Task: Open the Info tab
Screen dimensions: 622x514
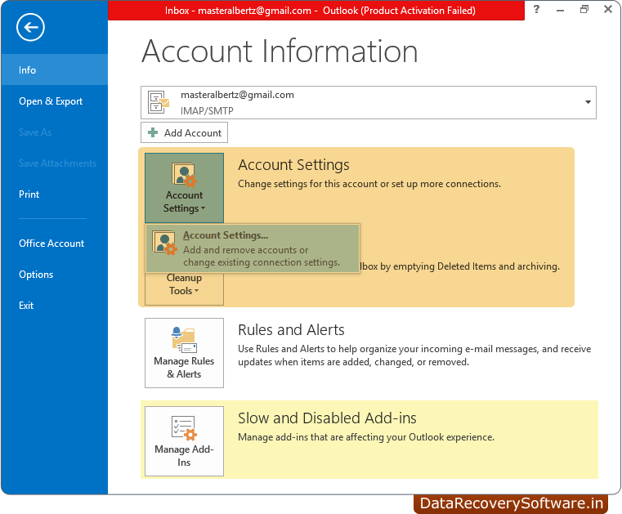Action: [54, 69]
